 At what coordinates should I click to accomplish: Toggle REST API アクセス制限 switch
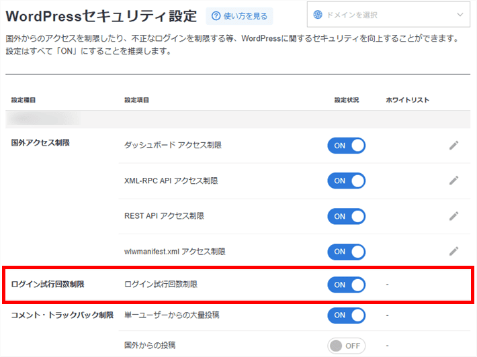pos(347,216)
